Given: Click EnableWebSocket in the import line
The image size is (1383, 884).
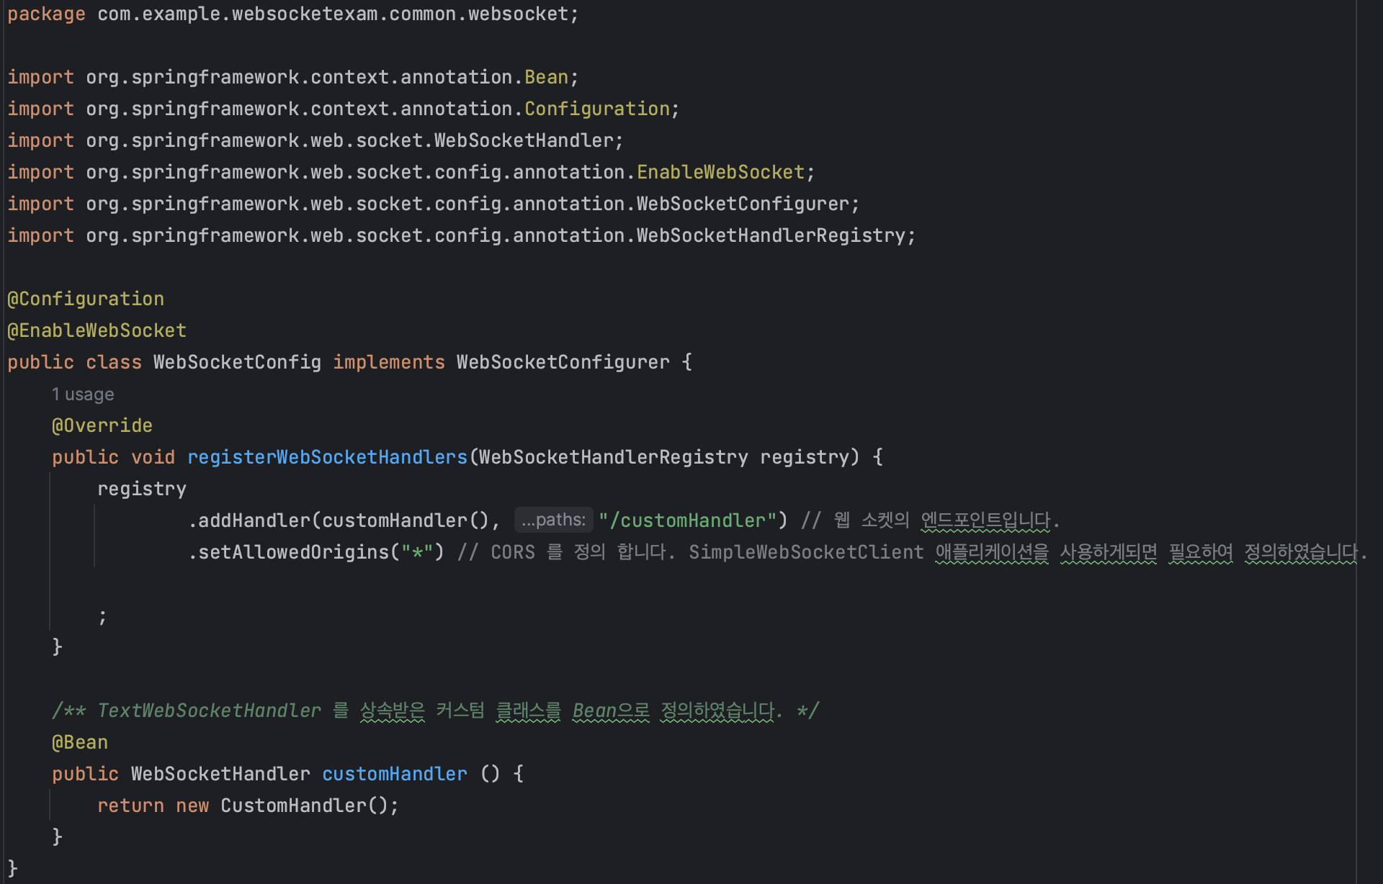Looking at the screenshot, I should (720, 172).
